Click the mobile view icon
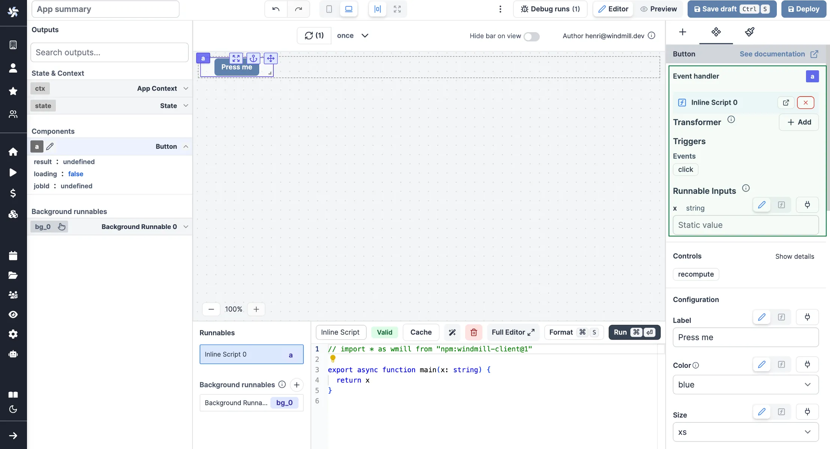The height and width of the screenshot is (449, 830). 329,9
